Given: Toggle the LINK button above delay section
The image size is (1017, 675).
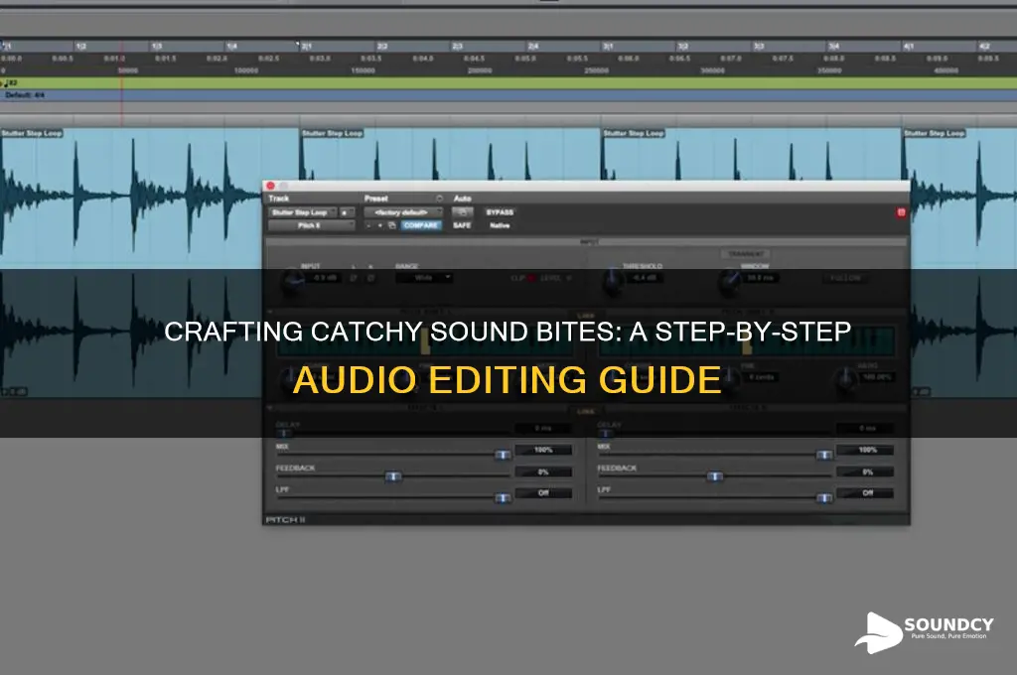Looking at the screenshot, I should coord(586,411).
